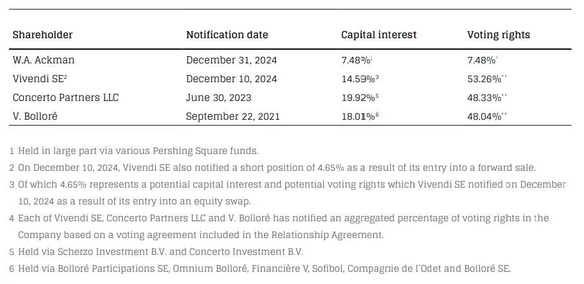Click the December 10, 2024 table date
The height and width of the screenshot is (284, 584).
231,79
